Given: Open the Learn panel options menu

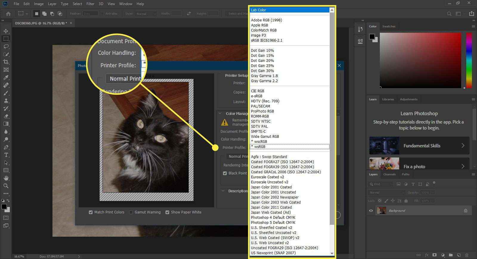Looking at the screenshot, I should coord(473,99).
